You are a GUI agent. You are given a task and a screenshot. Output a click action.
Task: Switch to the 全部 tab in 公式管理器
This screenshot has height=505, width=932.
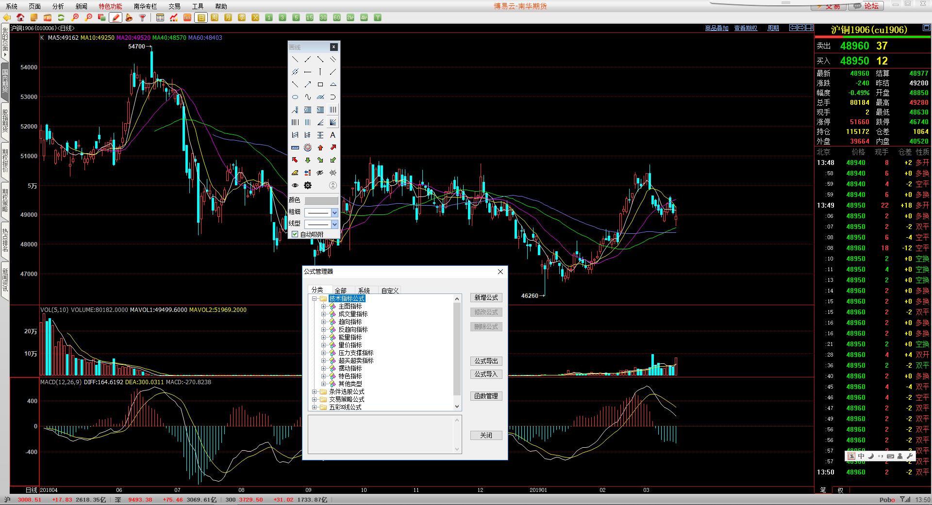click(x=341, y=291)
